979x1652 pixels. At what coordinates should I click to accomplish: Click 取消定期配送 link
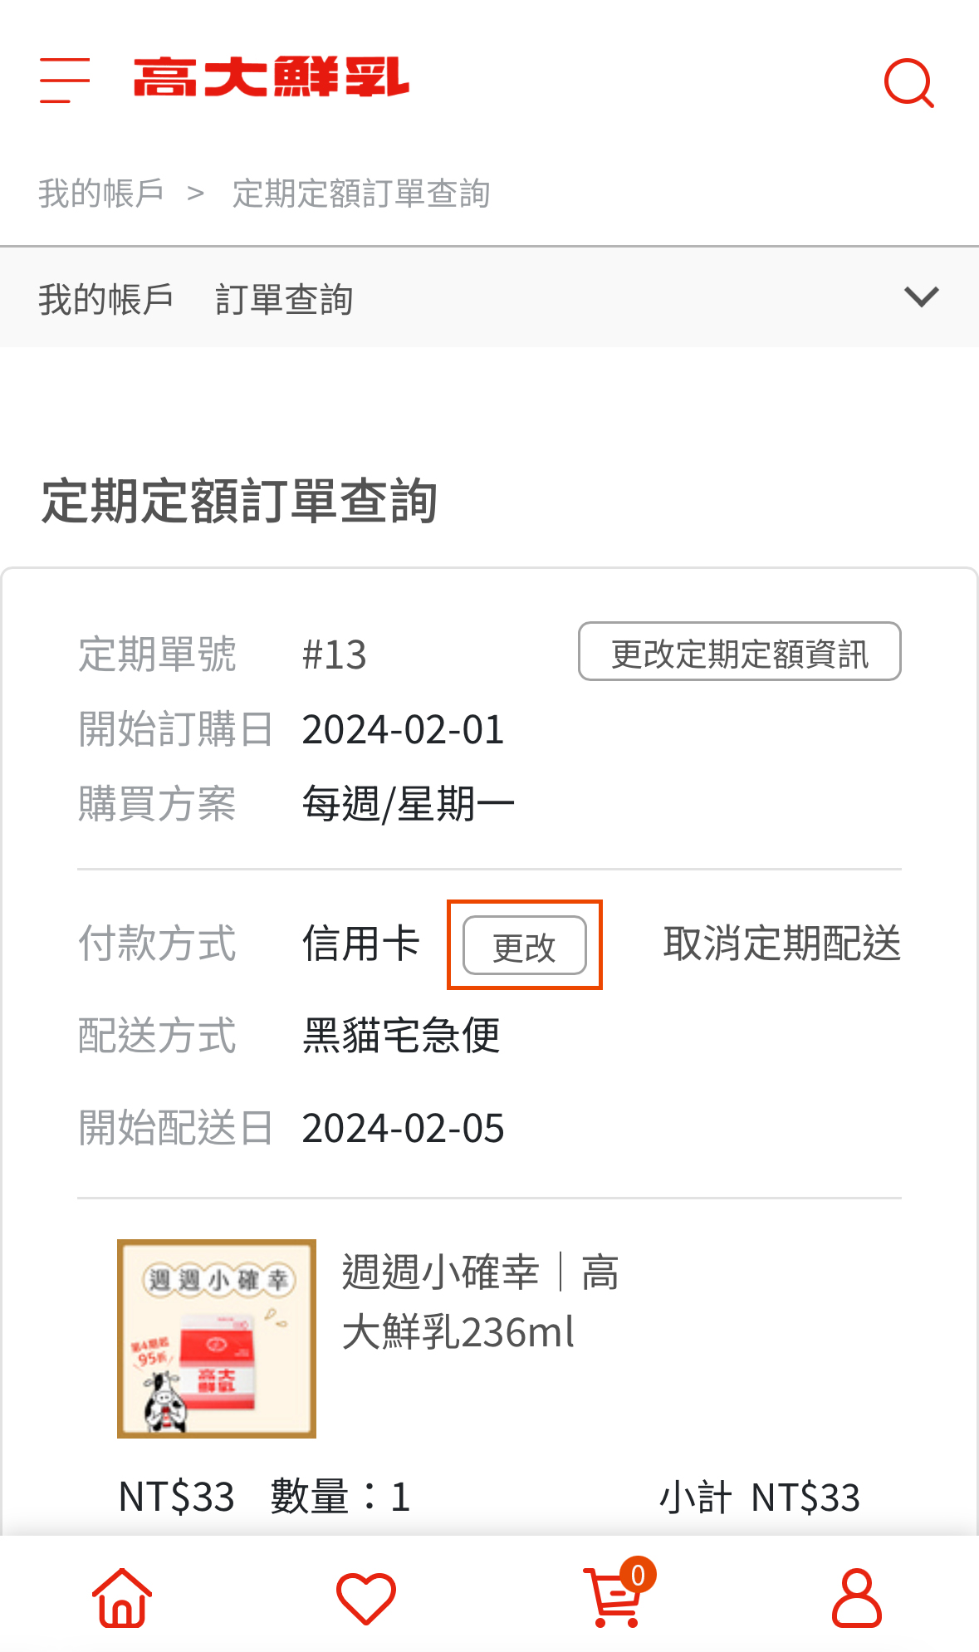click(x=781, y=944)
